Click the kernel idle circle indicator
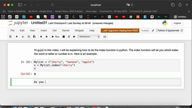Viewport: 192px width, 108px height. (182, 31)
